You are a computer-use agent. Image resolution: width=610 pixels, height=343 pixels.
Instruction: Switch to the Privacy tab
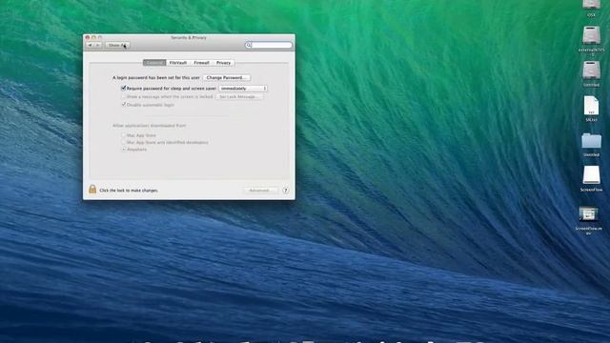[223, 63]
